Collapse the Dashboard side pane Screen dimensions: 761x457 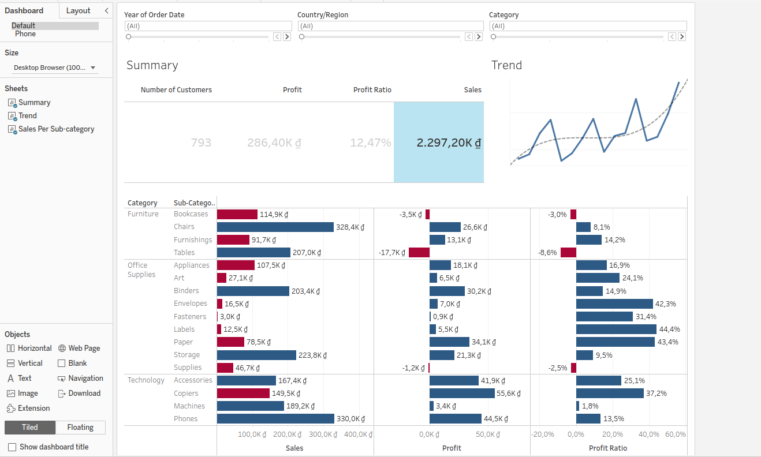tap(106, 10)
